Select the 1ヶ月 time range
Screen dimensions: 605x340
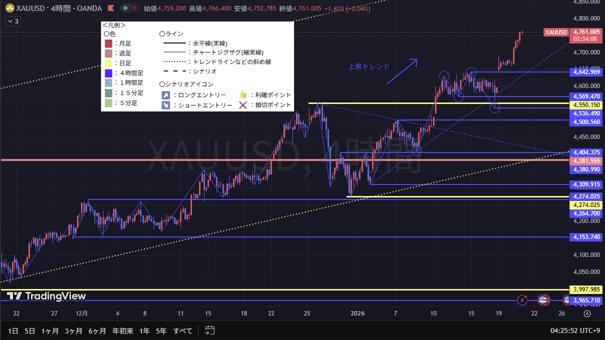50,330
